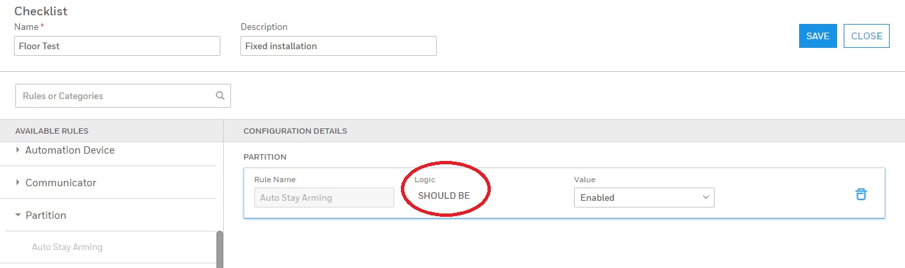Click the Name field containing Floor Test

[x=117, y=46]
